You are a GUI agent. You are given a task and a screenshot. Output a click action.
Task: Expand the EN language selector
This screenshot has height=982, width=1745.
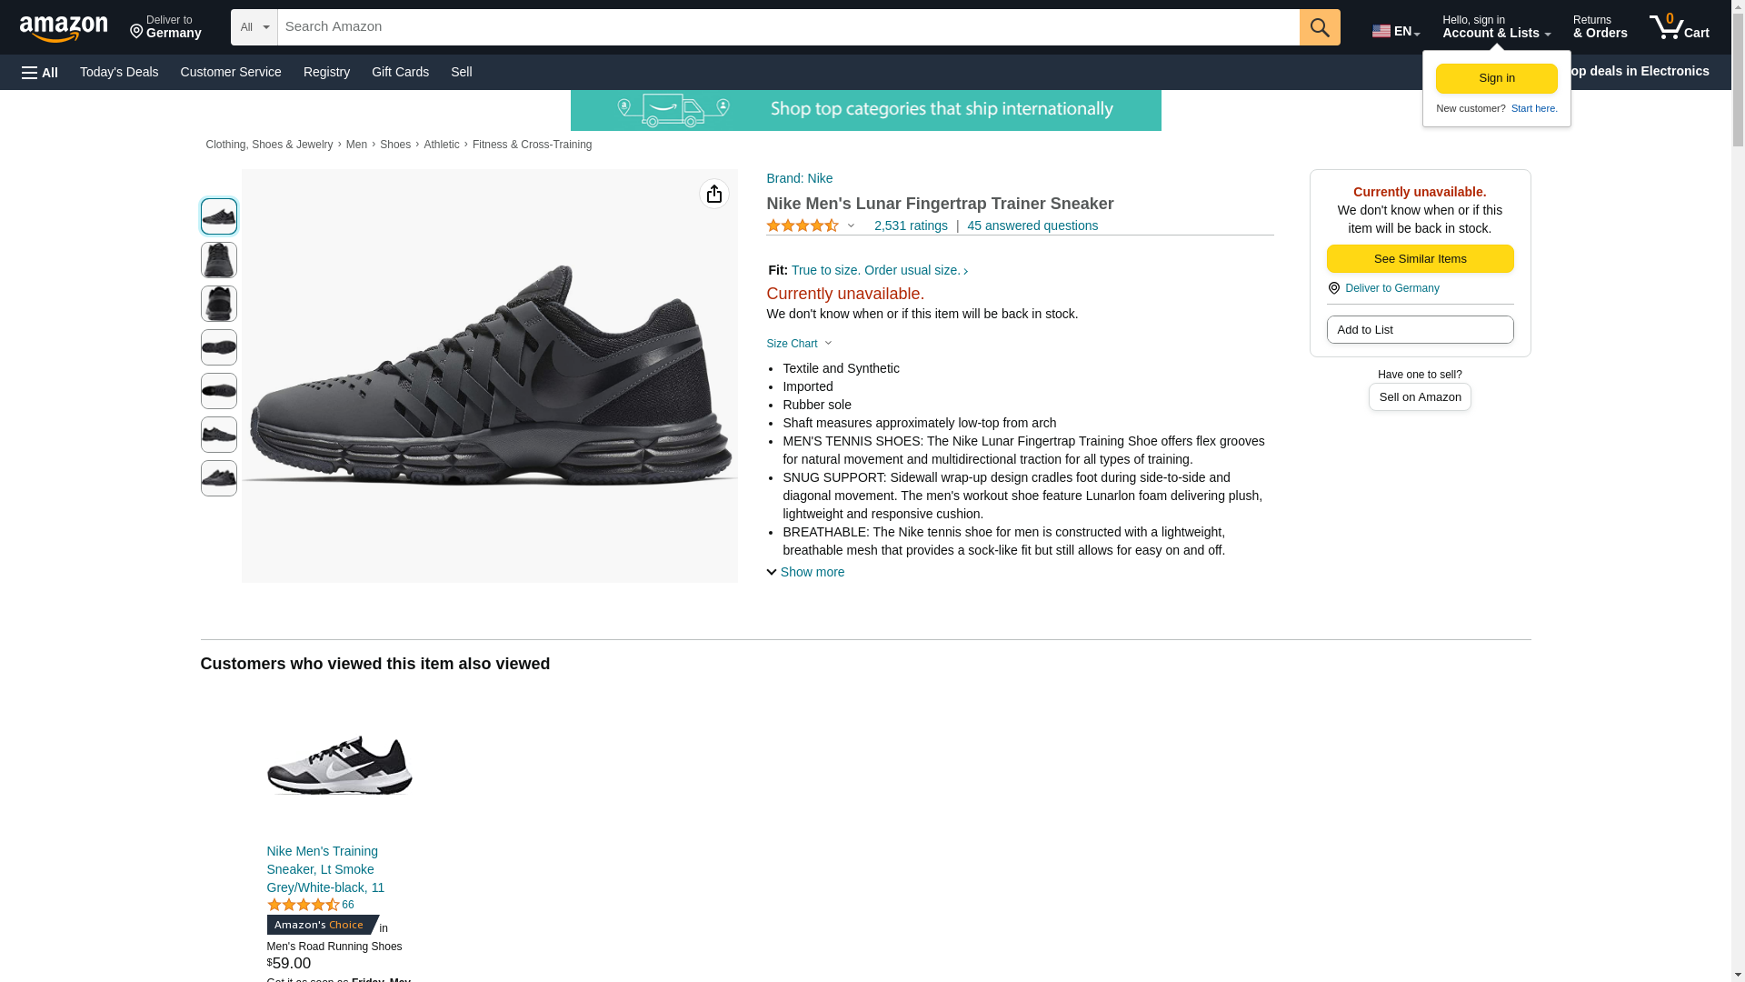coord(1395,31)
